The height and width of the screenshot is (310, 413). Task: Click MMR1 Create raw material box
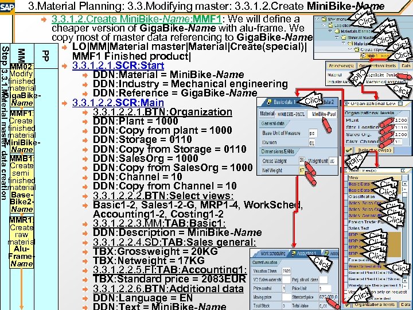click(22, 242)
